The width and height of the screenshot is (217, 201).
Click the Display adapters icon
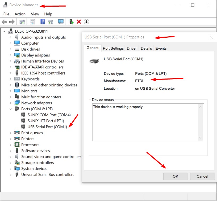(17, 55)
